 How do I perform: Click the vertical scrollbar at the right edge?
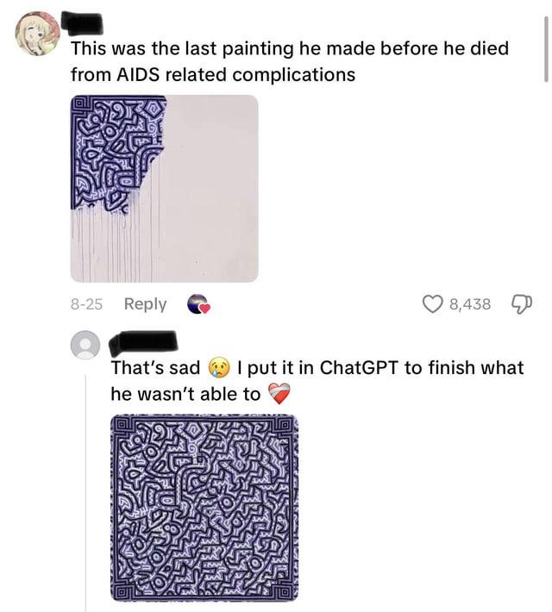(x=546, y=49)
